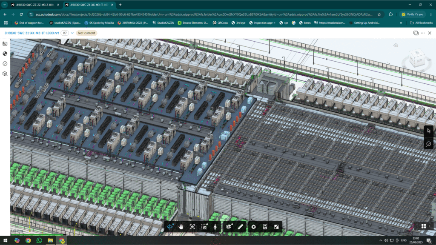
Task: Activate the Pan hand tool
Action: click(181, 227)
